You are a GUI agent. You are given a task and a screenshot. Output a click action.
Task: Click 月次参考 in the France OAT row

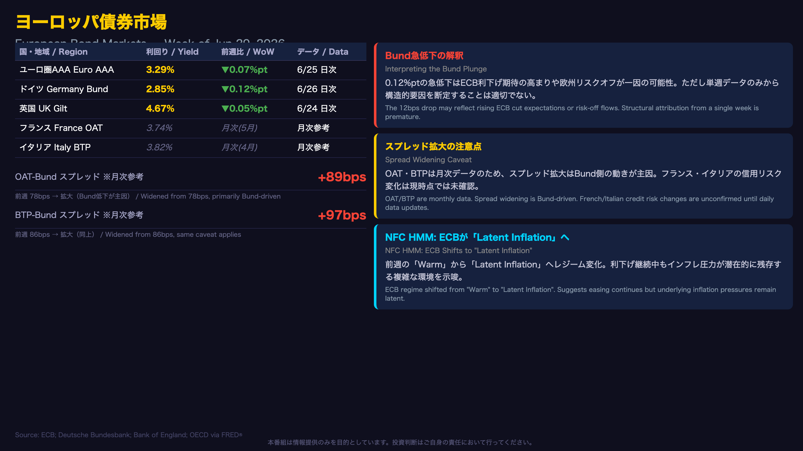click(x=313, y=128)
